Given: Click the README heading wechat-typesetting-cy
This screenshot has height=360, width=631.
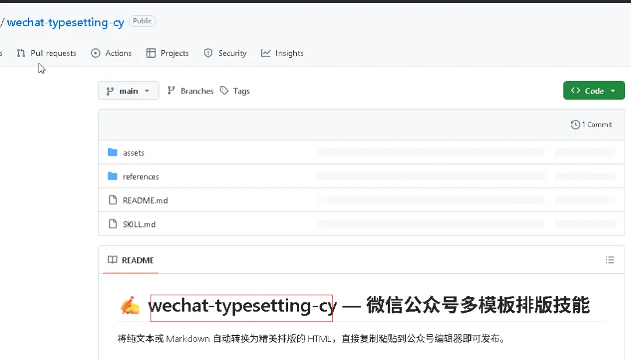Looking at the screenshot, I should click(x=242, y=306).
